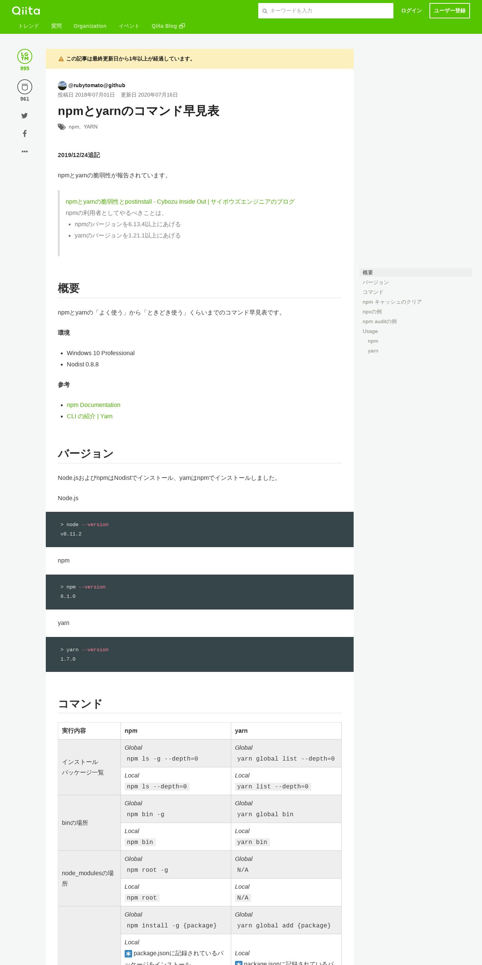This screenshot has height=965, width=482.
Task: Click the 2019/12/24追記 text
Action: pos(79,155)
